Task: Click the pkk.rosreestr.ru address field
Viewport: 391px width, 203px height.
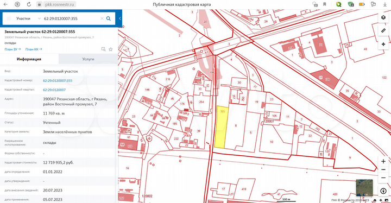Action: click(59, 4)
